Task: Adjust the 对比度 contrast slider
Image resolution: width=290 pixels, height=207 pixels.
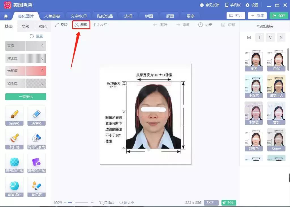Action: coord(26,58)
